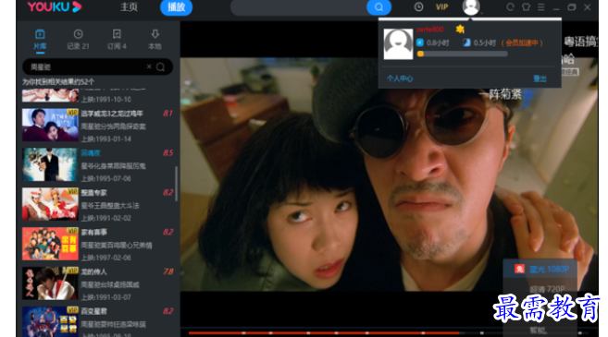
Task: Click the orange level progress bar
Action: (462, 54)
